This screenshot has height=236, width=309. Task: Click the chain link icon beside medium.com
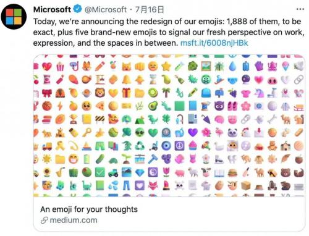click(x=44, y=221)
